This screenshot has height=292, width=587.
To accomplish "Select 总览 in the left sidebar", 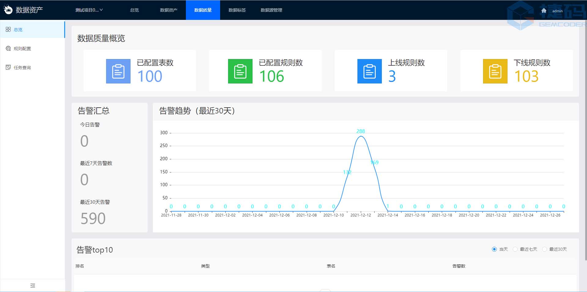I will click(32, 30).
